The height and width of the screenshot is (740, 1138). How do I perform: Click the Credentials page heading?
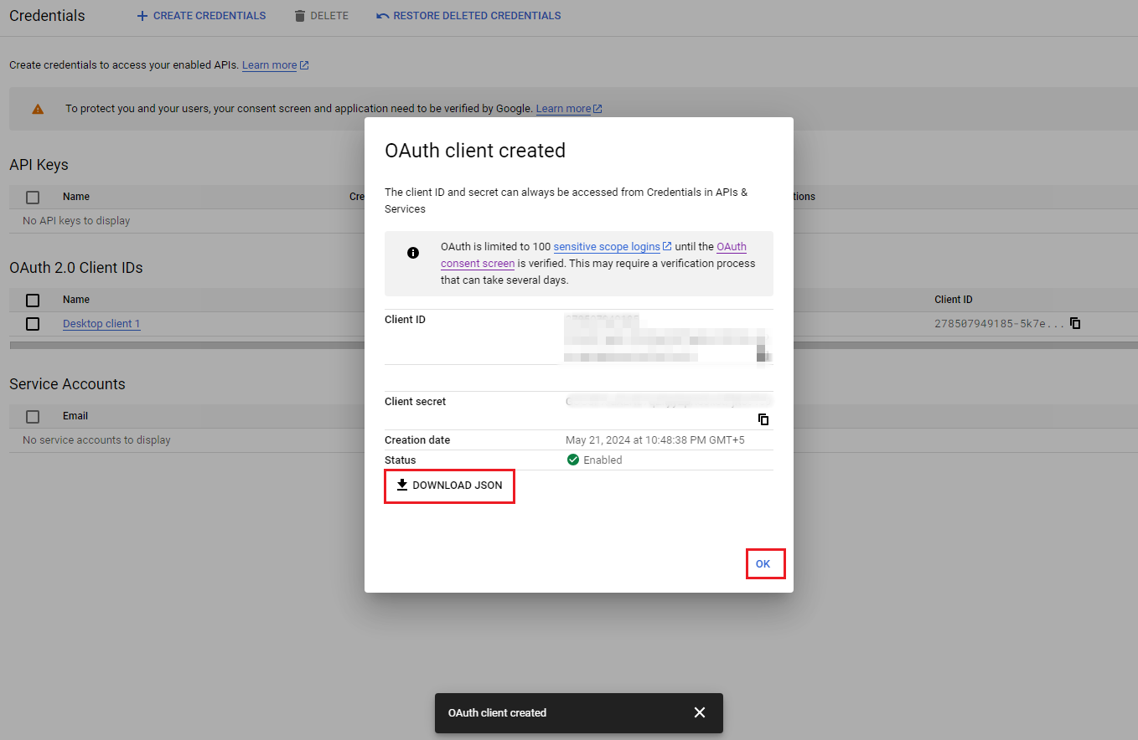[47, 16]
